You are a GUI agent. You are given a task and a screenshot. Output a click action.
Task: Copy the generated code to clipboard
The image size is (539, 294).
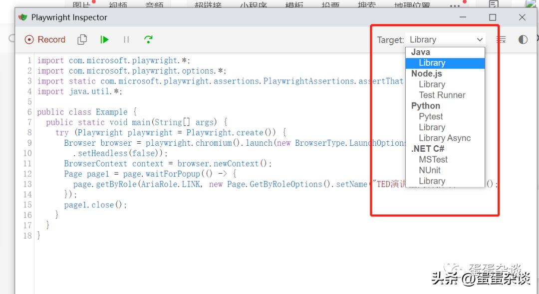(82, 40)
